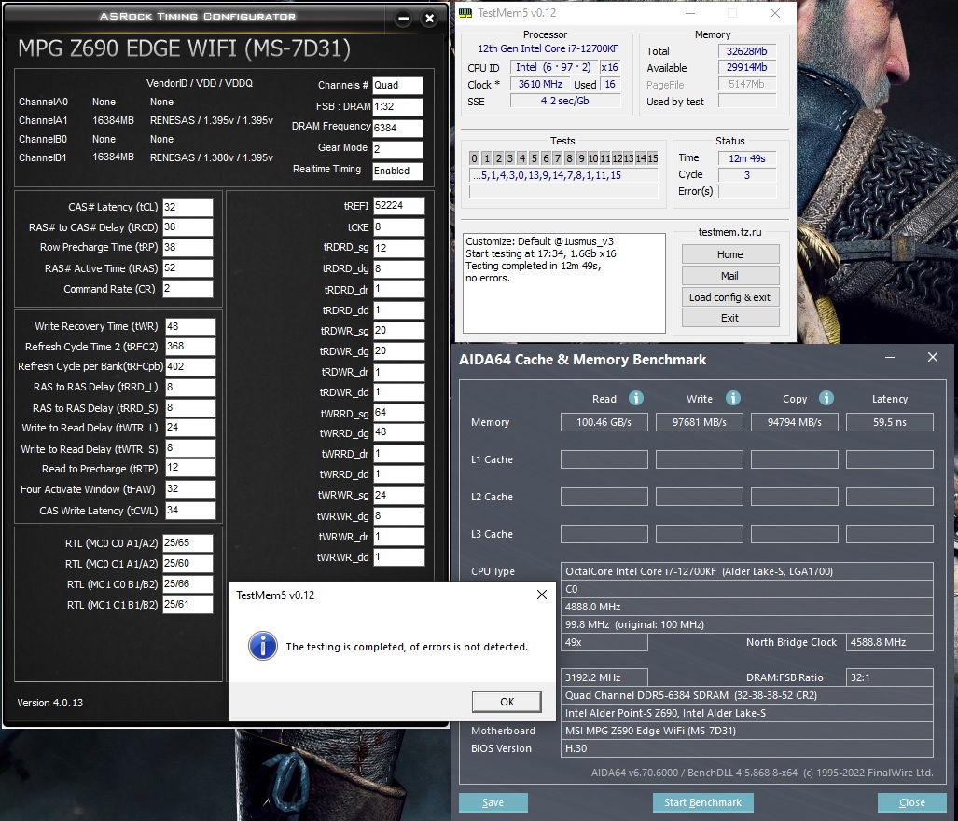Click the Home button in TestMem5

730,254
